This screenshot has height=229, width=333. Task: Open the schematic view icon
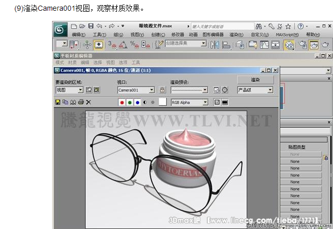(x=276, y=45)
